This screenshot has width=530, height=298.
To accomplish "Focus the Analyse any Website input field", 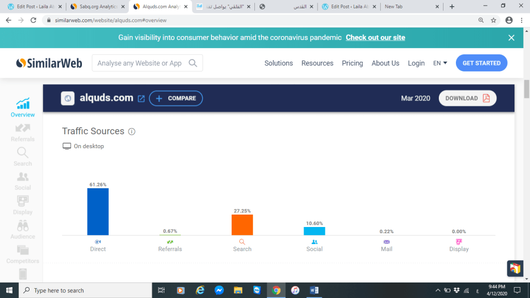I will [140, 63].
